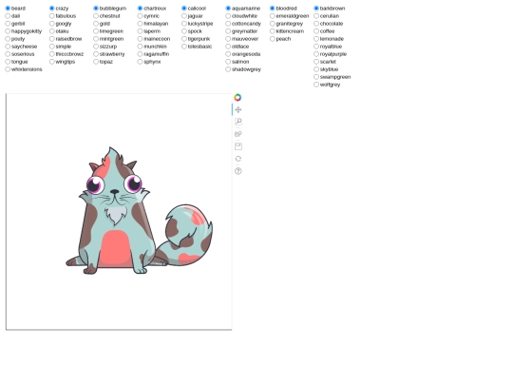Select whixtensions mouth
The width and height of the screenshot is (513, 385).
click(x=8, y=69)
